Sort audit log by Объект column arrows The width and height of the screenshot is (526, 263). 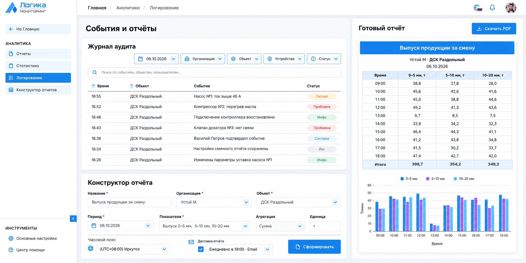[131, 86]
